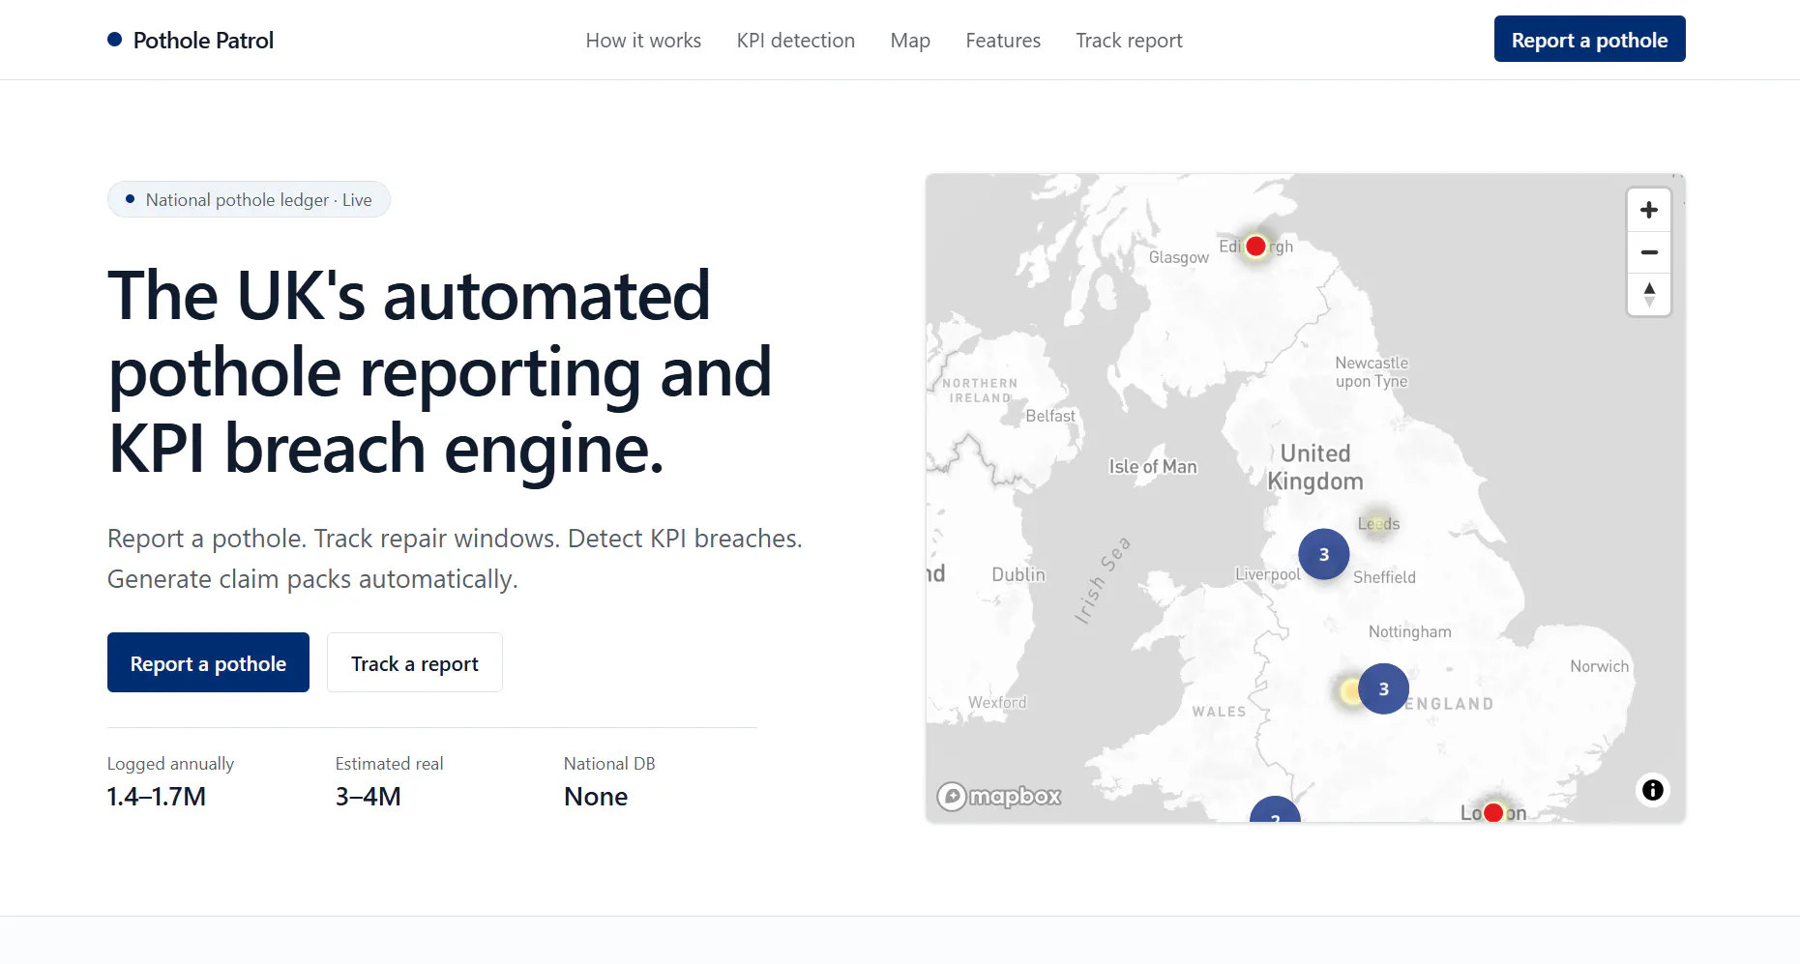Open cluster of 3 near England label
This screenshot has width=1800, height=964.
[x=1383, y=688]
